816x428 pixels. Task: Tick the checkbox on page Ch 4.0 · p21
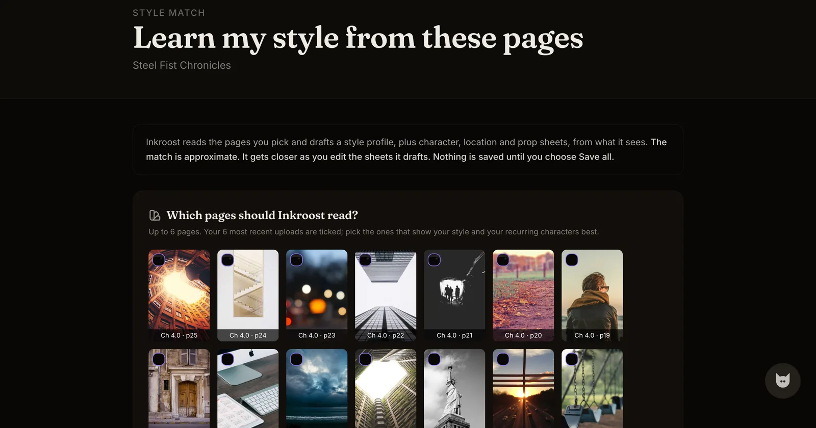click(x=434, y=260)
